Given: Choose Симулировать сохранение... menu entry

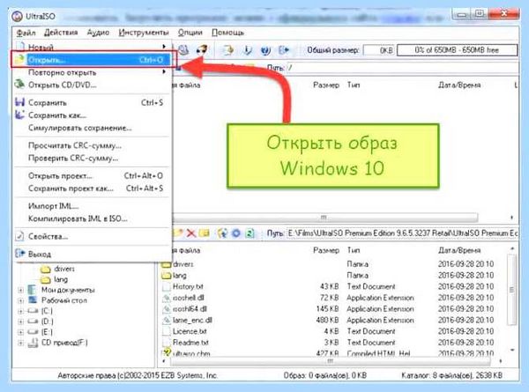Looking at the screenshot, I should click(93, 128).
